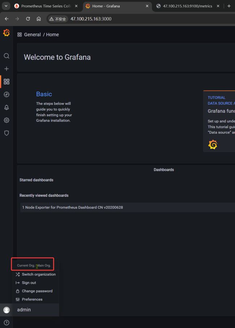Click the General breadcrumb link
Image resolution: width=235 pixels, height=328 pixels.
click(x=33, y=35)
